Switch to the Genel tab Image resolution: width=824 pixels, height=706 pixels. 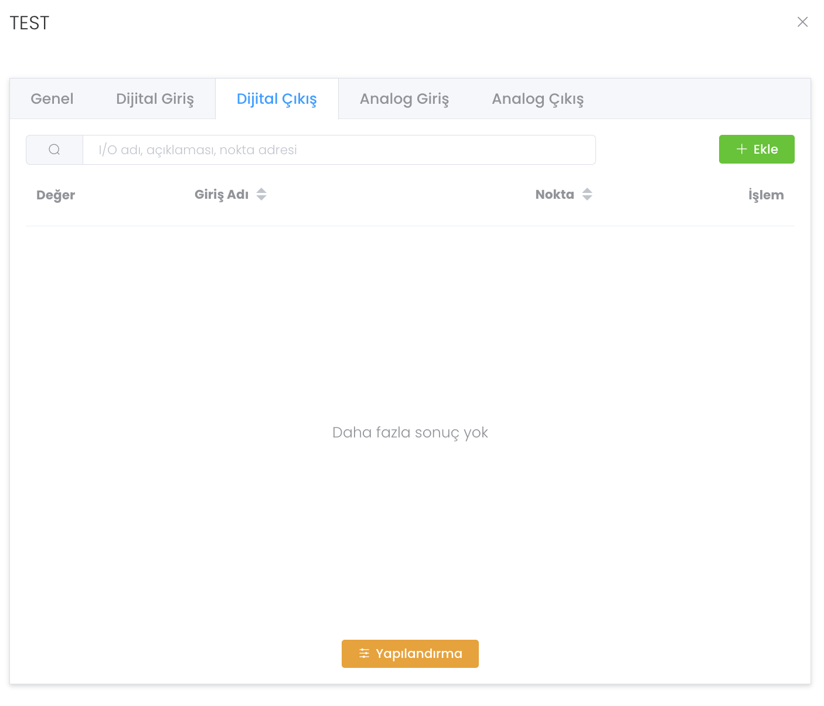pyautogui.click(x=52, y=99)
